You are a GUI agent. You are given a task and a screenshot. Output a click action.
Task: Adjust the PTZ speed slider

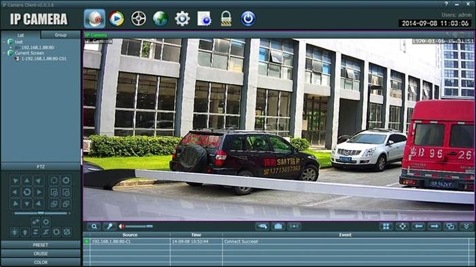[41, 213]
